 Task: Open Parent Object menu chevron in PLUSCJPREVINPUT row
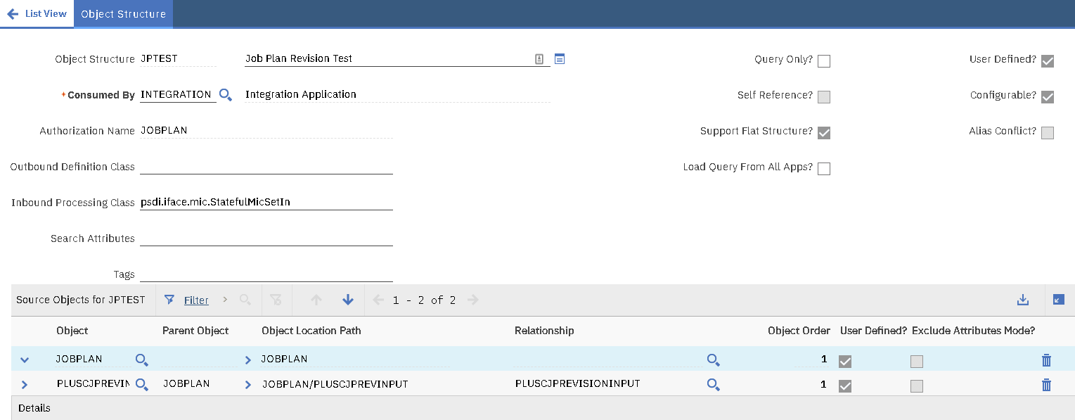pos(247,385)
